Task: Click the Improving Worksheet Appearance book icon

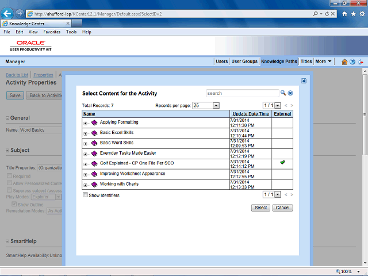Action: (x=94, y=174)
